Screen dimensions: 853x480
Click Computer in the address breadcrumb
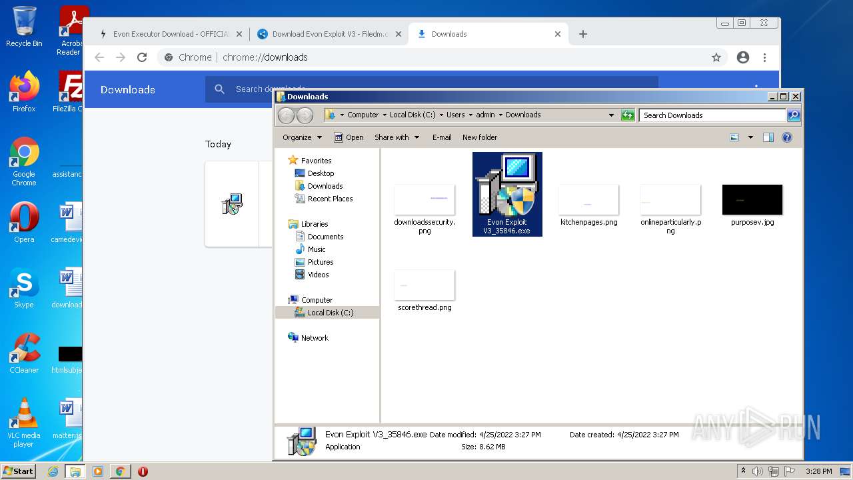[x=363, y=115]
